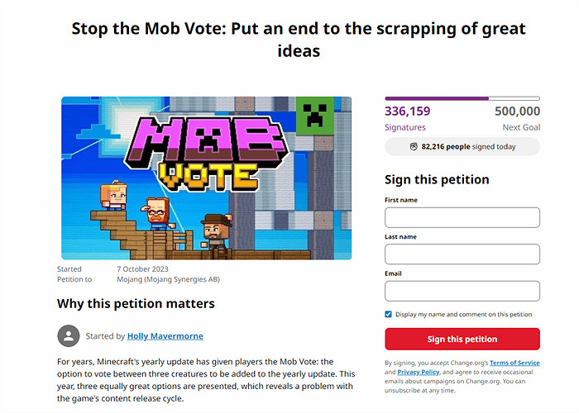Visit Holly Mavermorne's profile link
The width and height of the screenshot is (579, 413).
click(x=165, y=336)
